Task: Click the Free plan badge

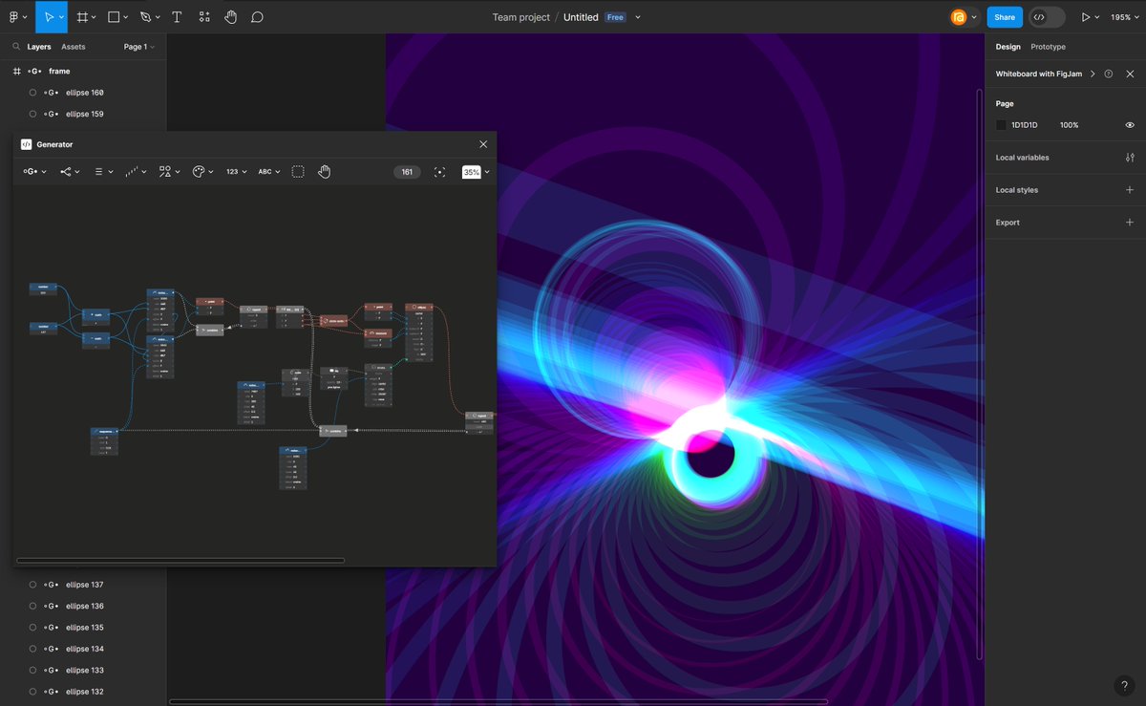Action: [615, 17]
